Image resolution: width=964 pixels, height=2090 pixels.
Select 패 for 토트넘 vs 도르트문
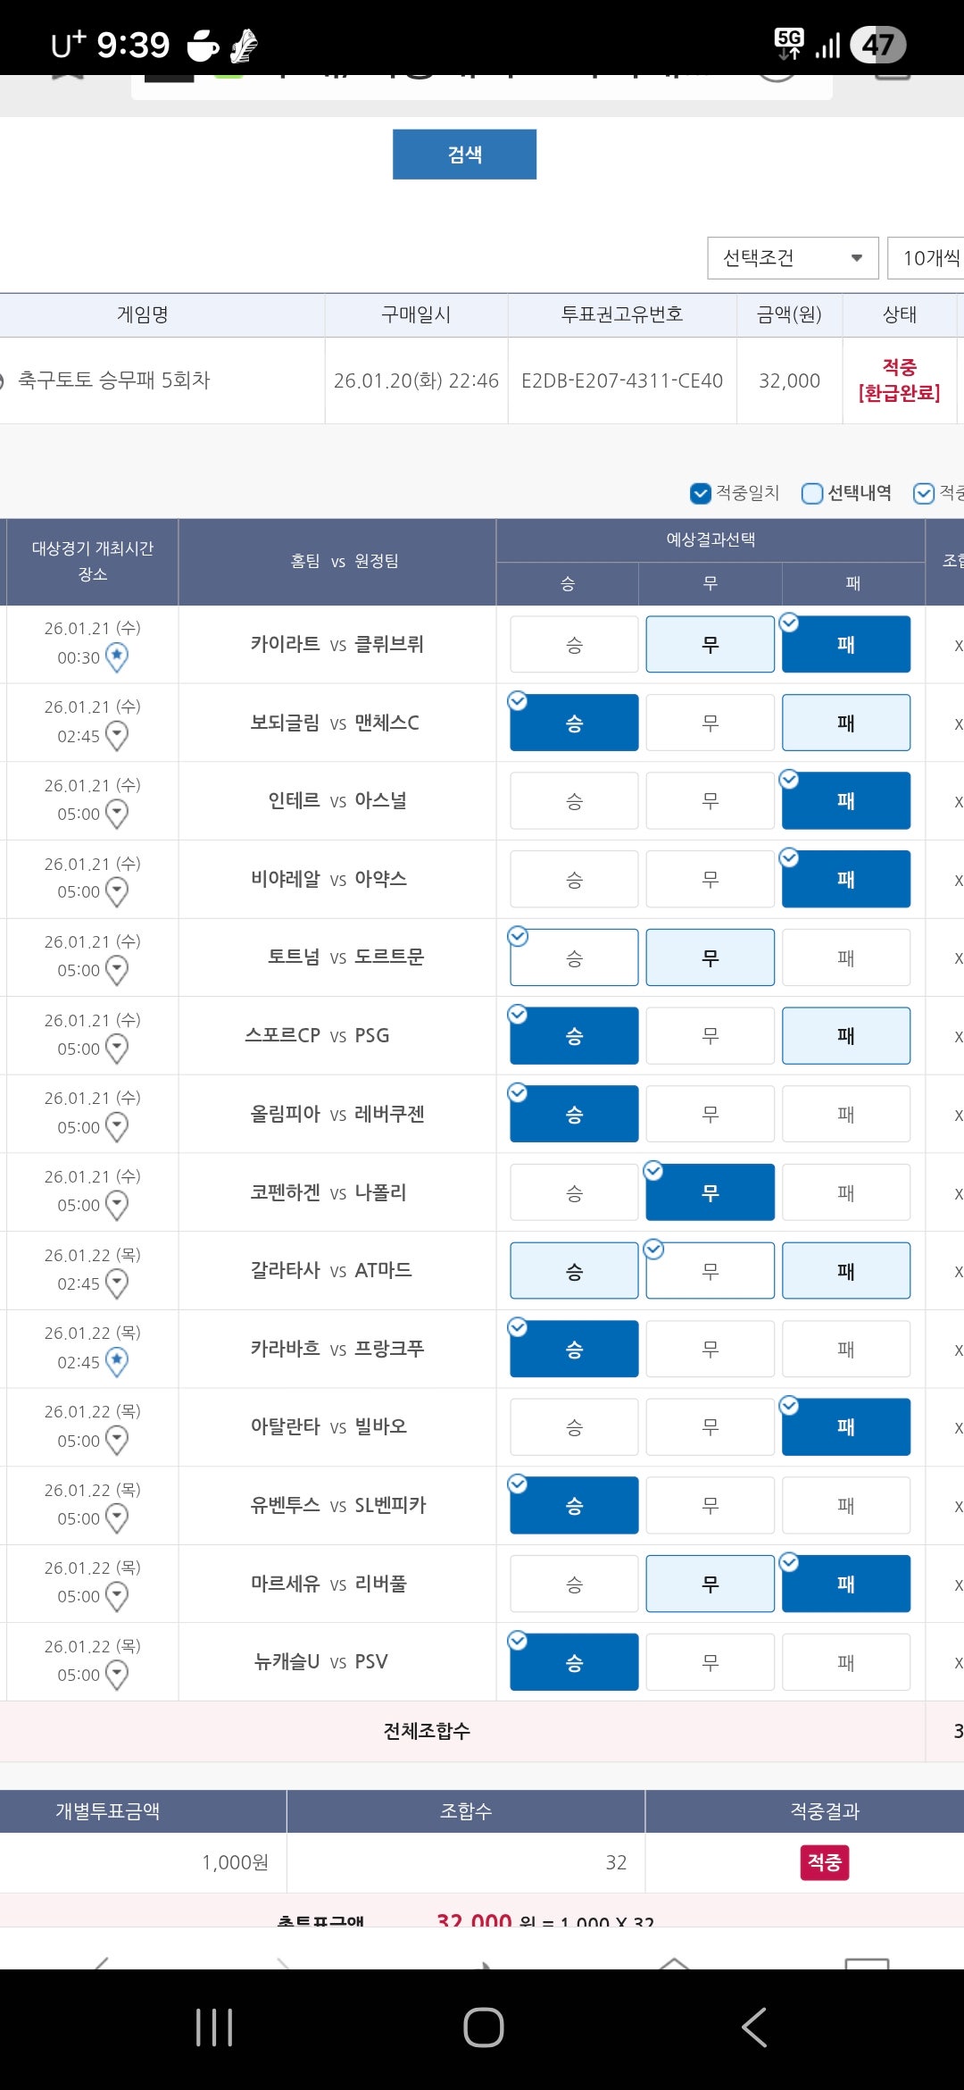click(845, 957)
